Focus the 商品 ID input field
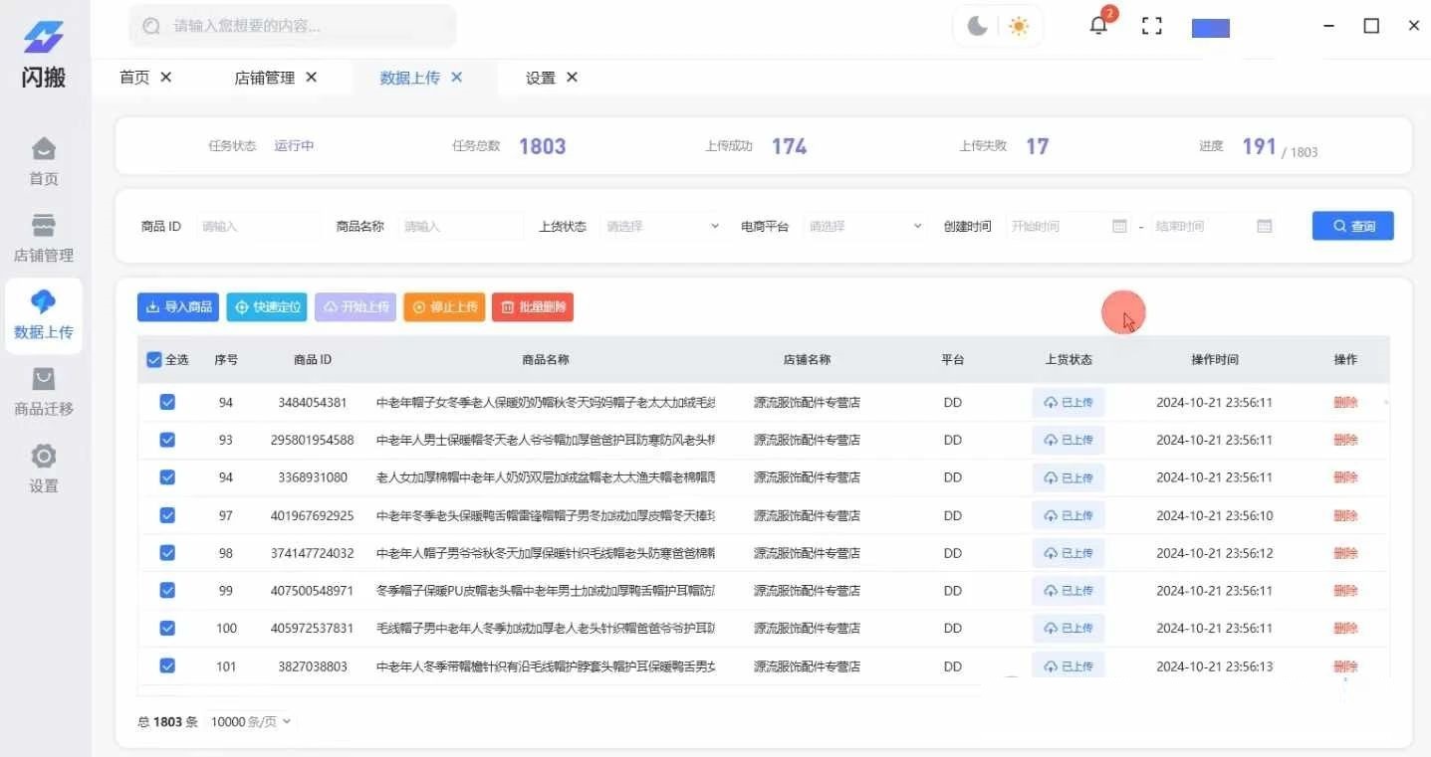 point(257,226)
